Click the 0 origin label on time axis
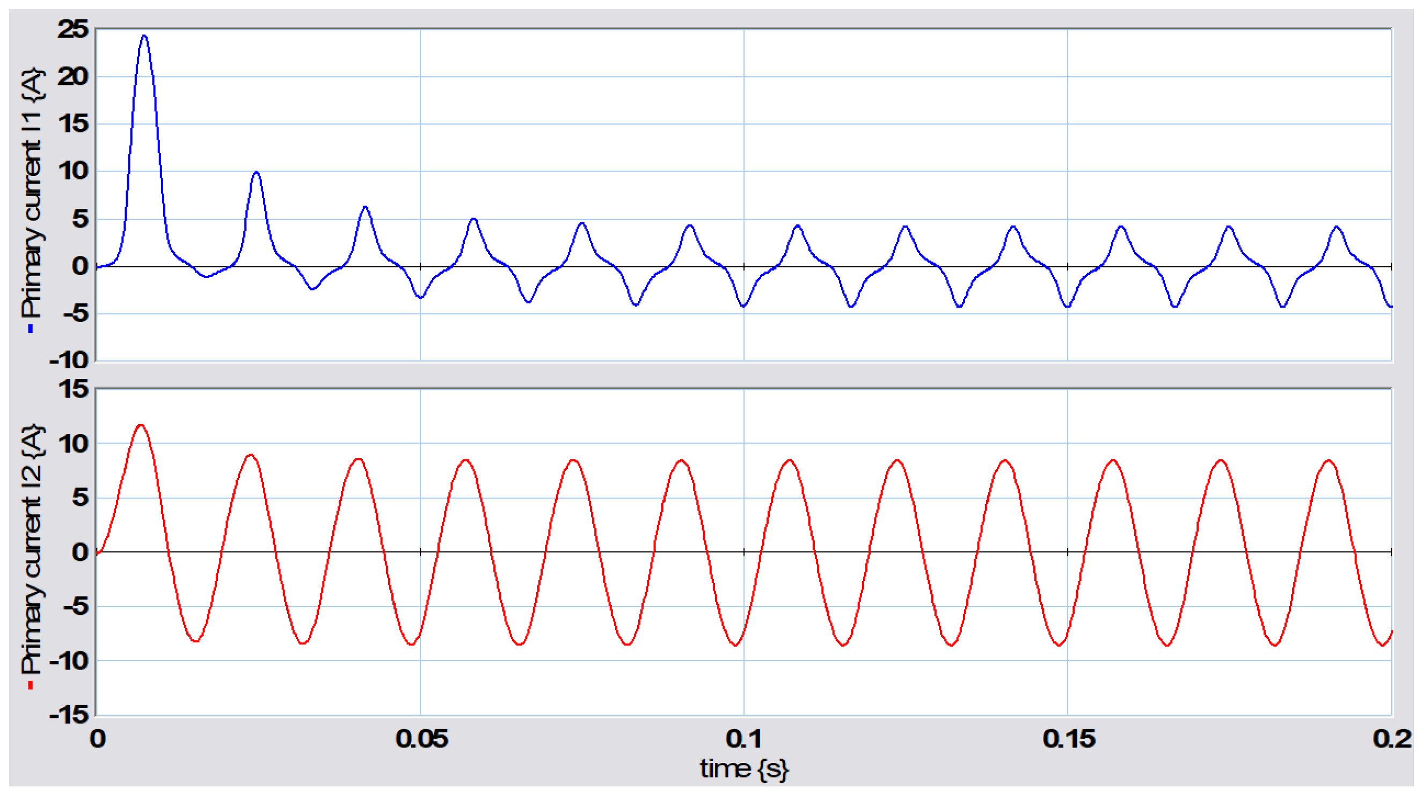Image resolution: width=1423 pixels, height=800 pixels. tap(98, 739)
